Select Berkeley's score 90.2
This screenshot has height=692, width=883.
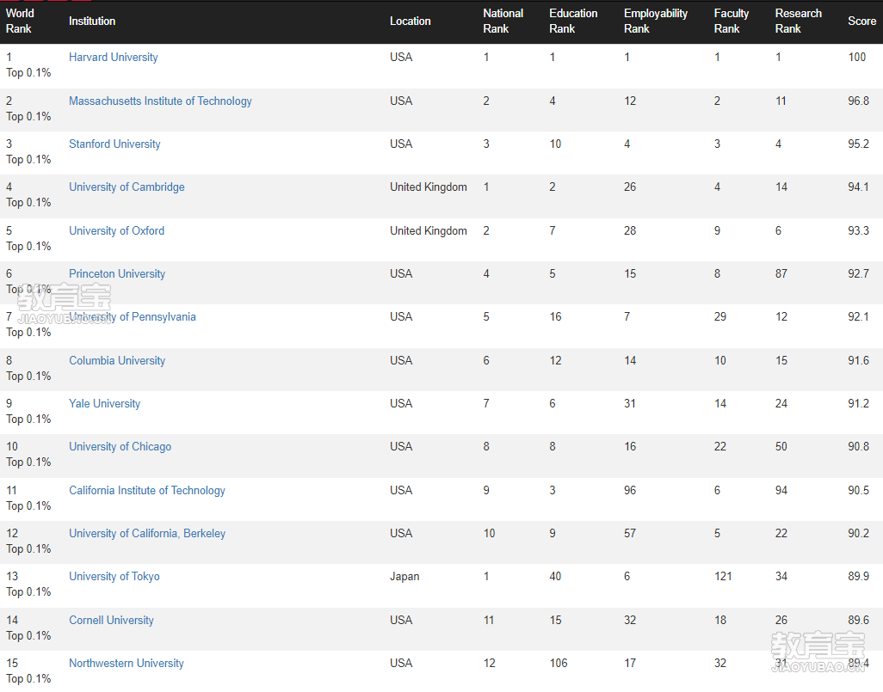tap(858, 533)
